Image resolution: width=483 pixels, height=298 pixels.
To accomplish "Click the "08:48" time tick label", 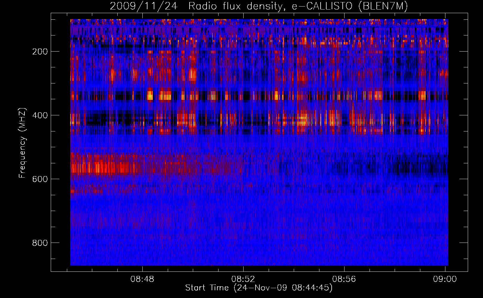I will (142, 279).
